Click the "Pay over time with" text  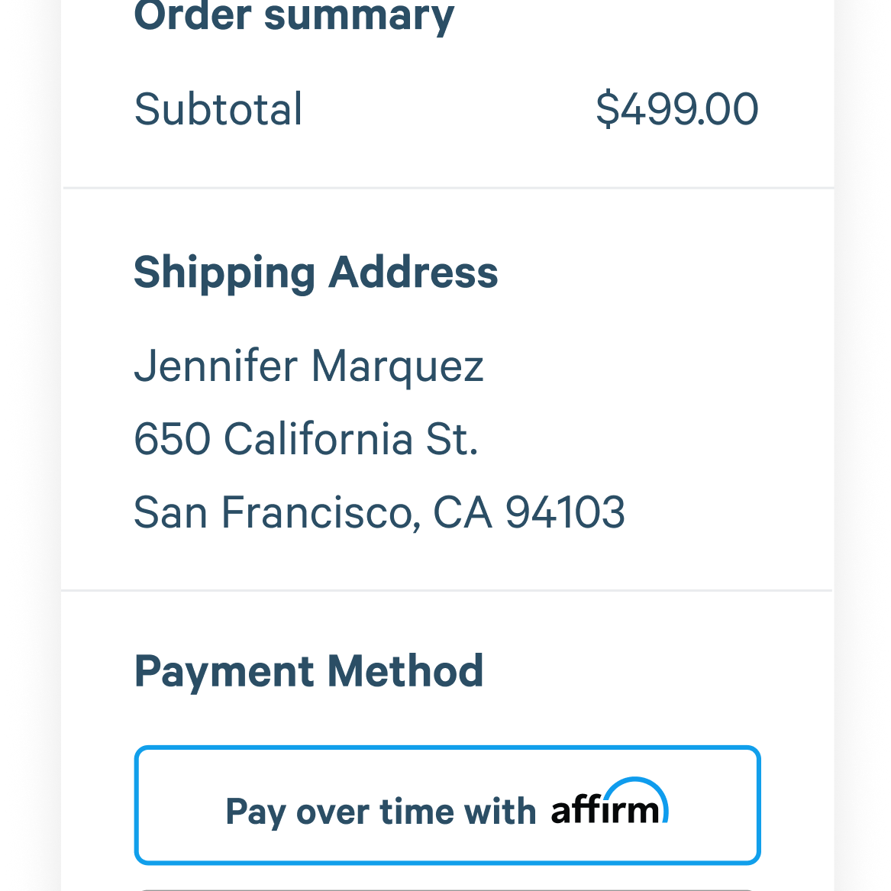click(381, 812)
